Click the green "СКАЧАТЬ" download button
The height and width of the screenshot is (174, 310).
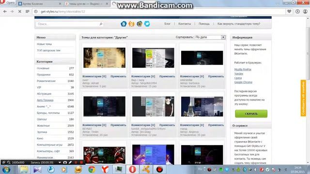251,114
